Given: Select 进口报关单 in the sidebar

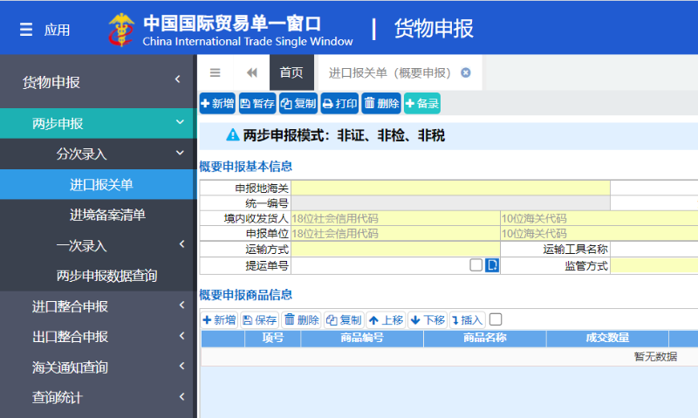Looking at the screenshot, I should pos(99,184).
